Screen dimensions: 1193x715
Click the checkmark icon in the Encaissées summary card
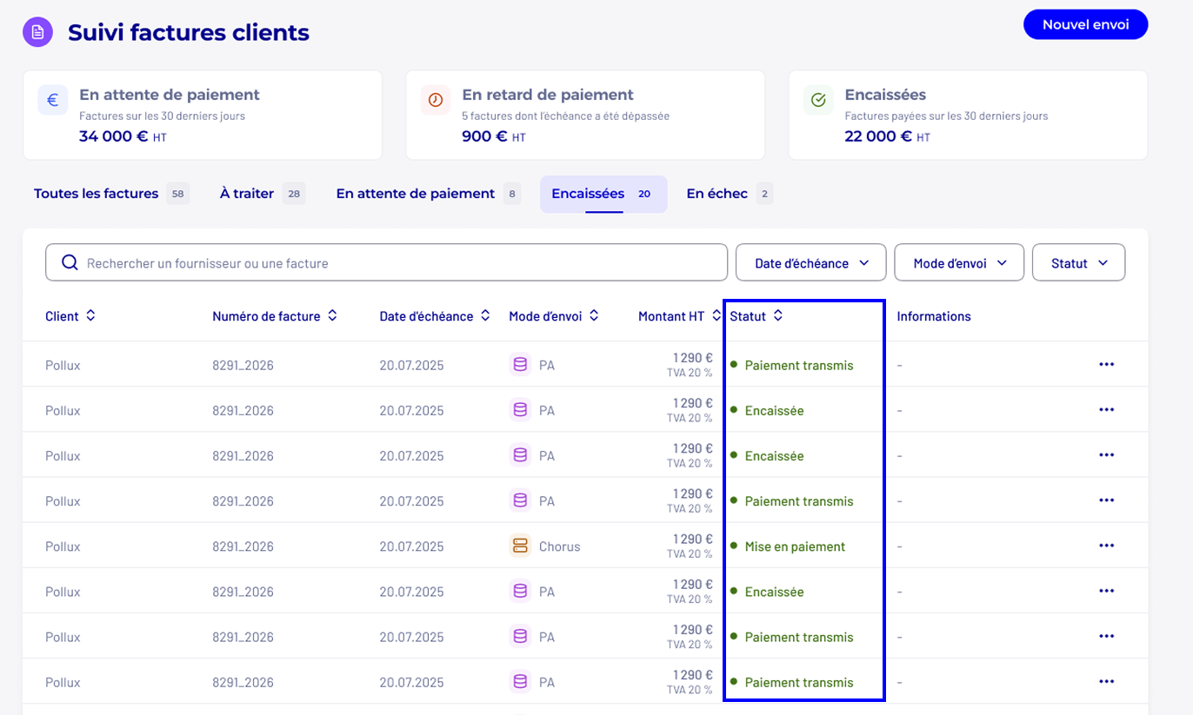click(818, 100)
